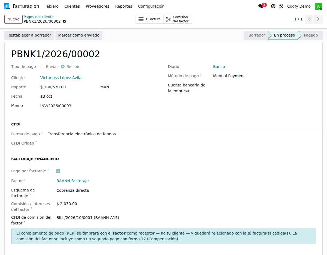The width and height of the screenshot is (327, 255).
Task: Open the developer tools wrench icon
Action: pyautogui.click(x=281, y=6)
